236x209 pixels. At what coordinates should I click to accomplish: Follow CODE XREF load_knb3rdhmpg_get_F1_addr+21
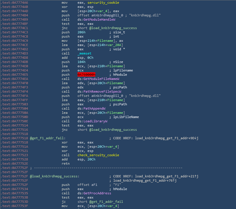(x=166, y=176)
